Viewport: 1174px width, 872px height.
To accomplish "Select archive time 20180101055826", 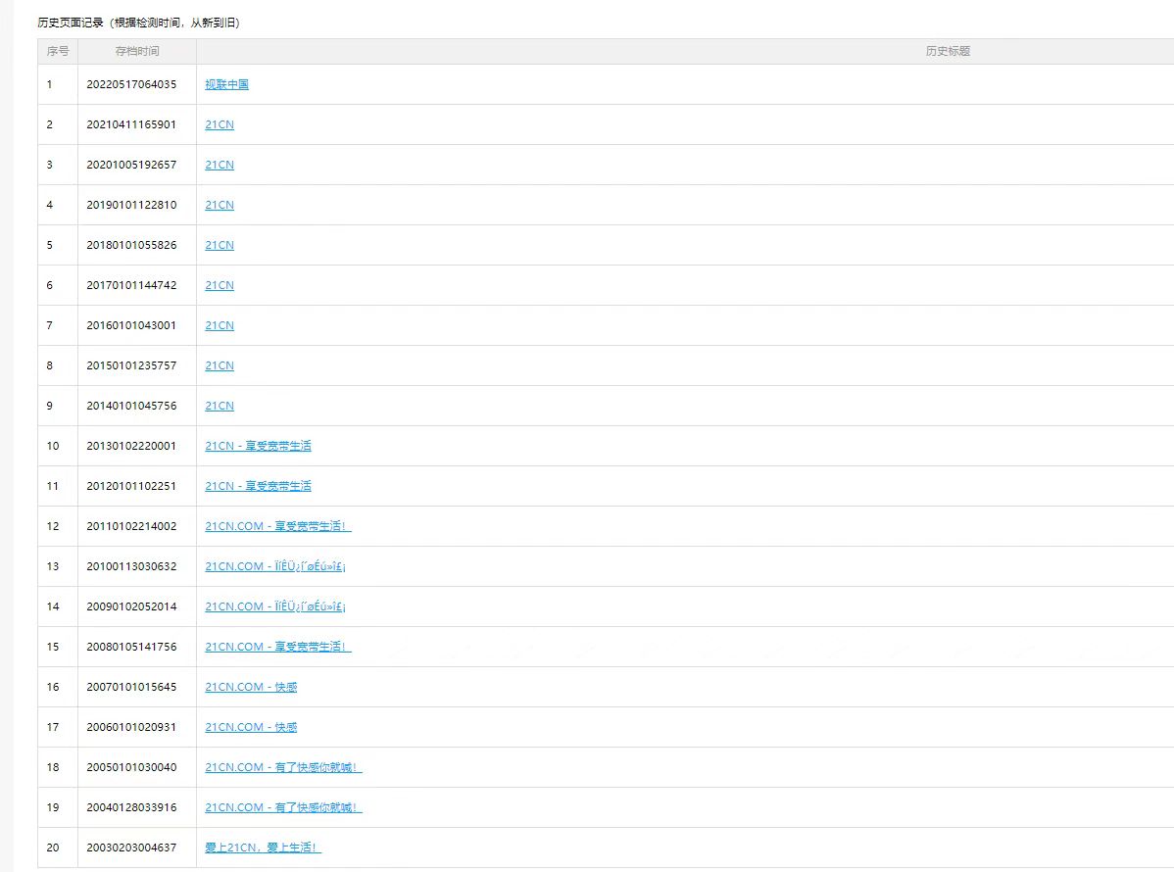I will tap(131, 245).
